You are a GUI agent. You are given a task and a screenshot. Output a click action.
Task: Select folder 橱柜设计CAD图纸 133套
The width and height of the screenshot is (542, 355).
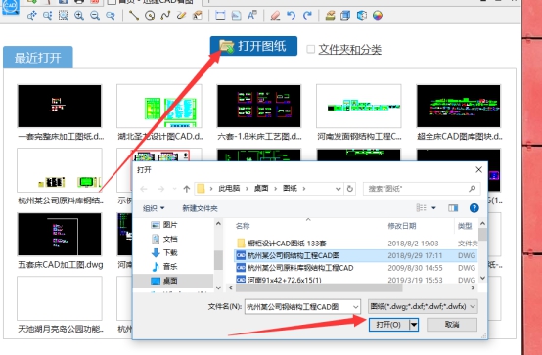(x=356, y=244)
